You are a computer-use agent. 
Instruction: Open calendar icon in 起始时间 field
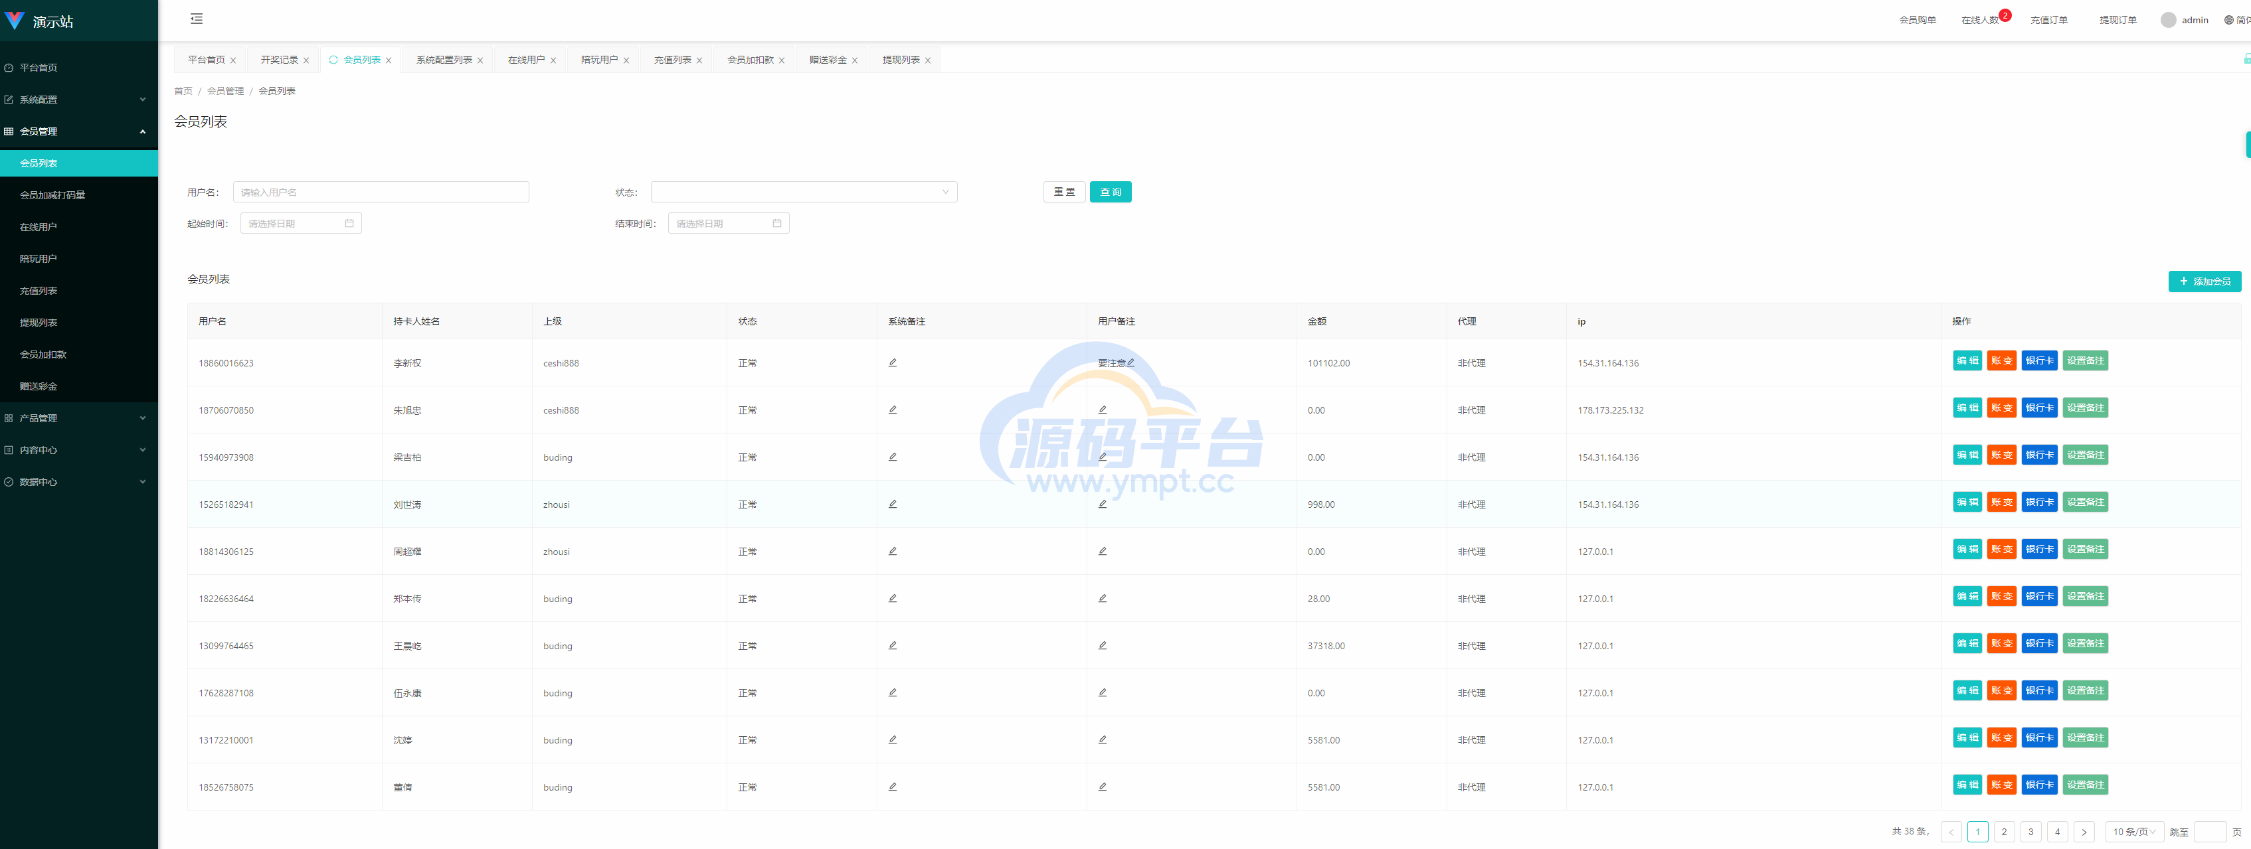349,224
